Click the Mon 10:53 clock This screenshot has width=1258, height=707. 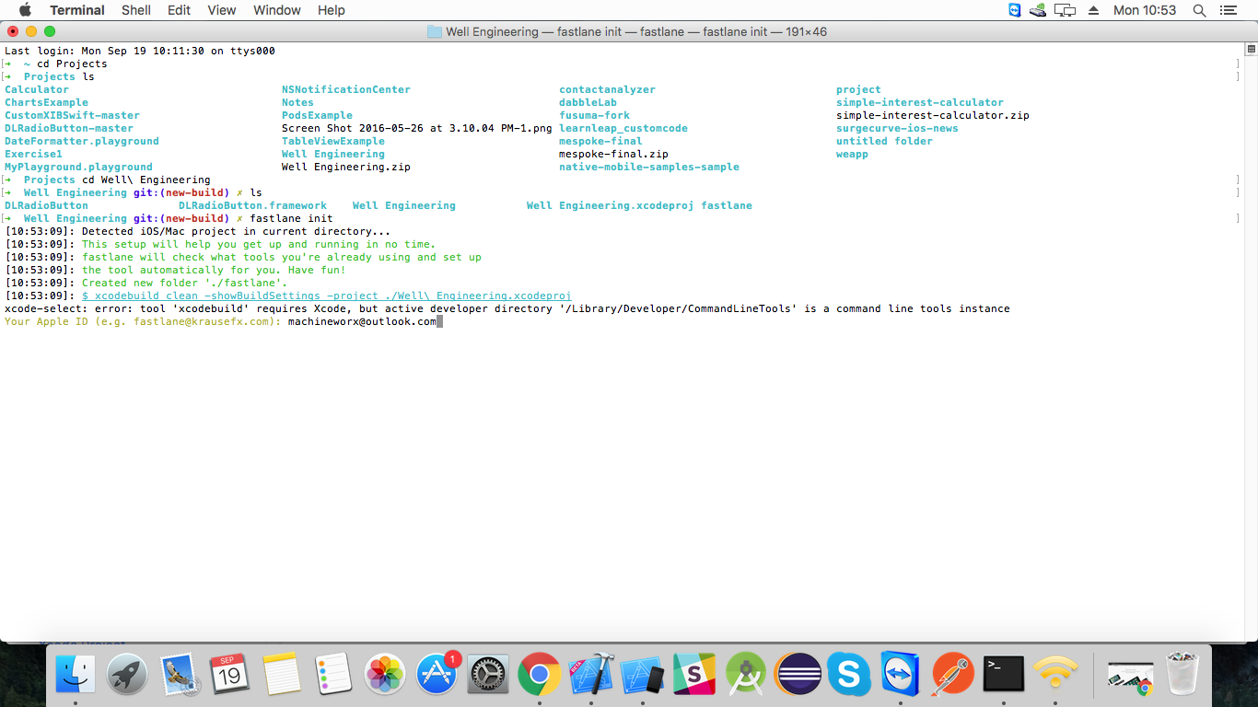coord(1145,10)
